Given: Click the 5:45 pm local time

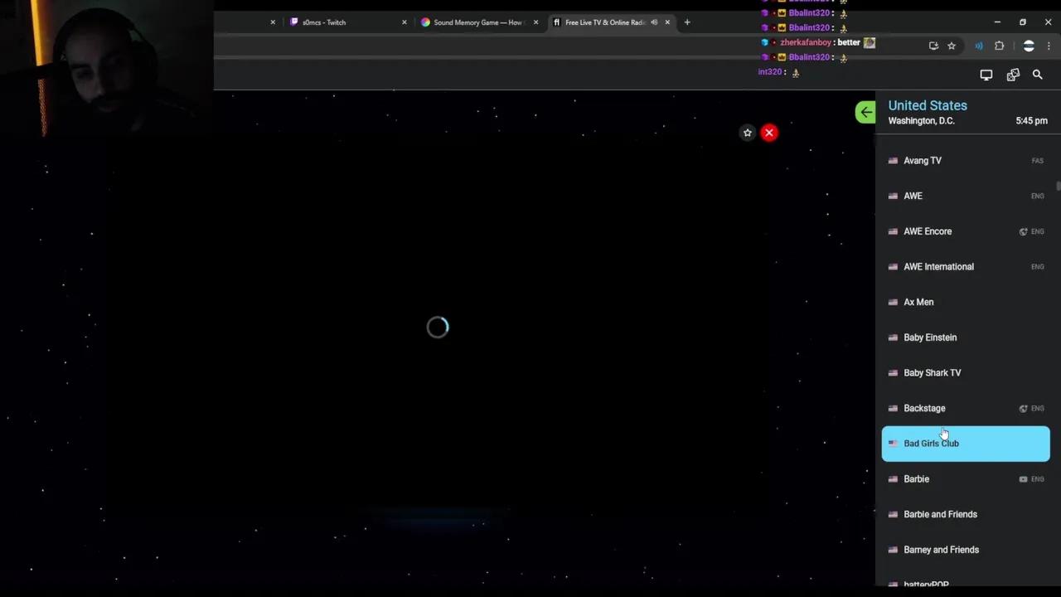Looking at the screenshot, I should (x=1031, y=121).
